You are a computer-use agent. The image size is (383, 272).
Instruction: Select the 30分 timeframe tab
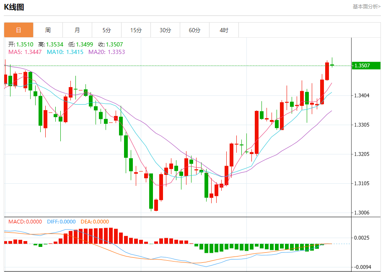165,30
